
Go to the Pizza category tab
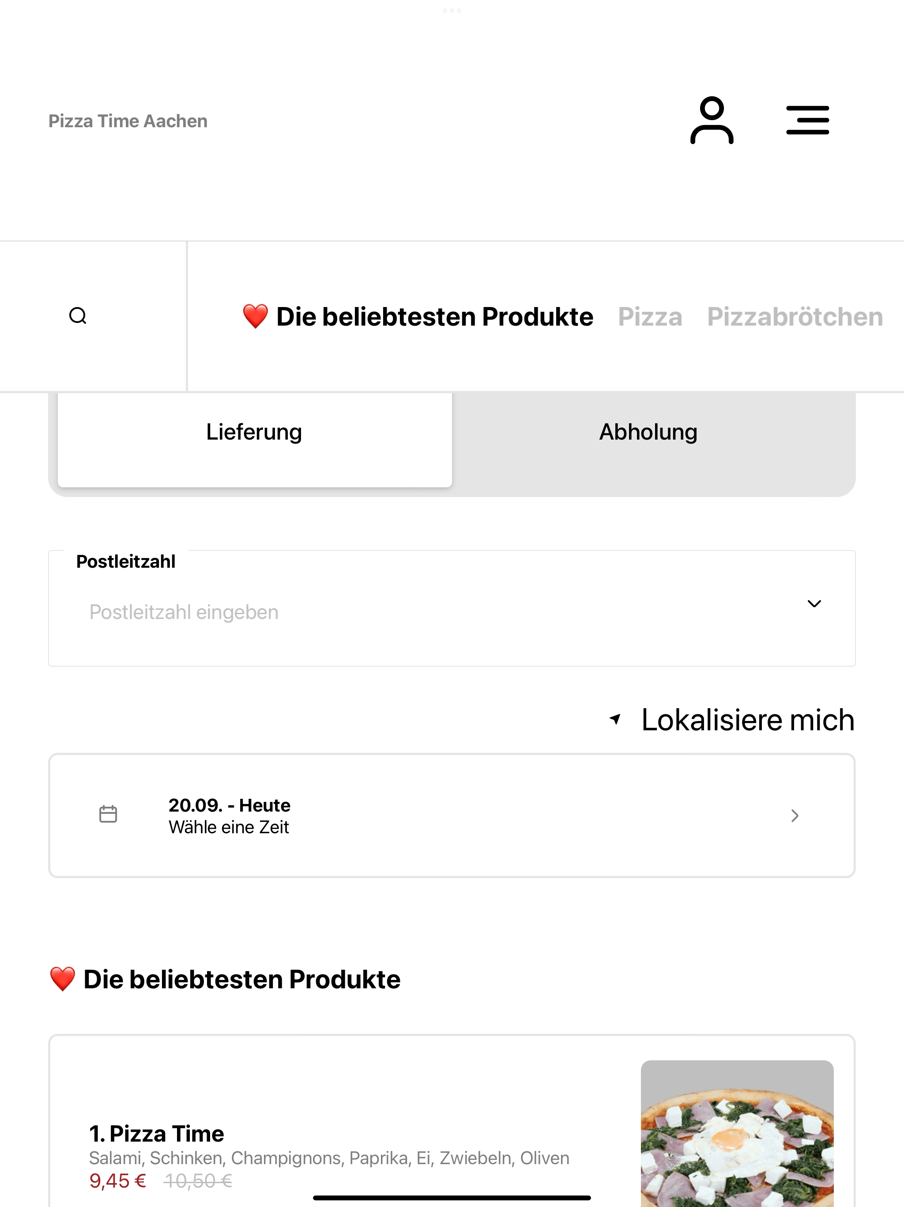(x=650, y=317)
